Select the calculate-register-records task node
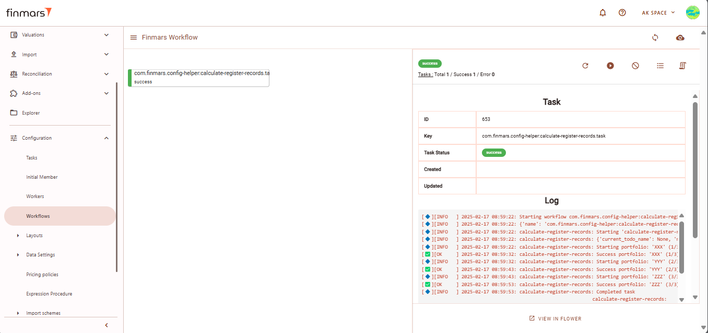The image size is (708, 333). click(x=199, y=78)
